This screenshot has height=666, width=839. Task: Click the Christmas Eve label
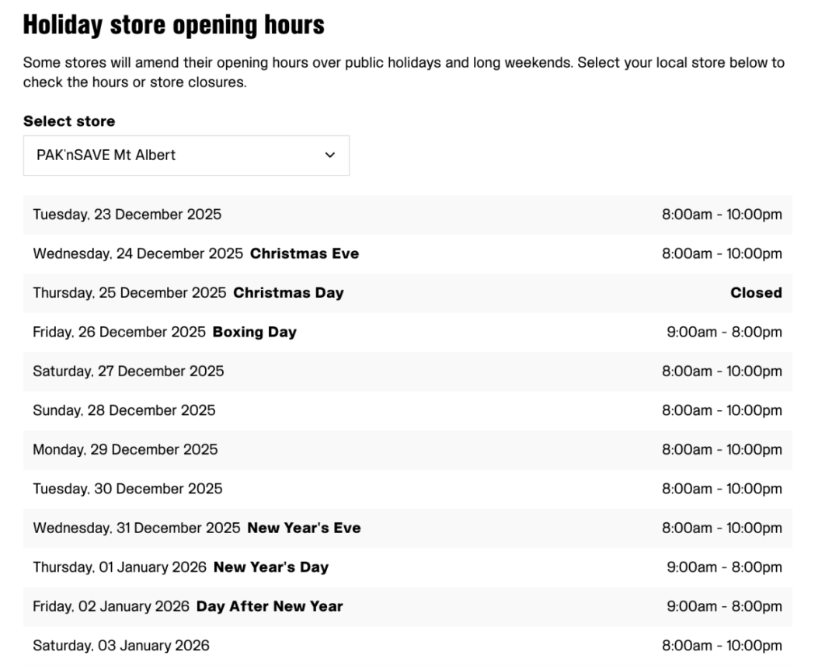tap(305, 253)
